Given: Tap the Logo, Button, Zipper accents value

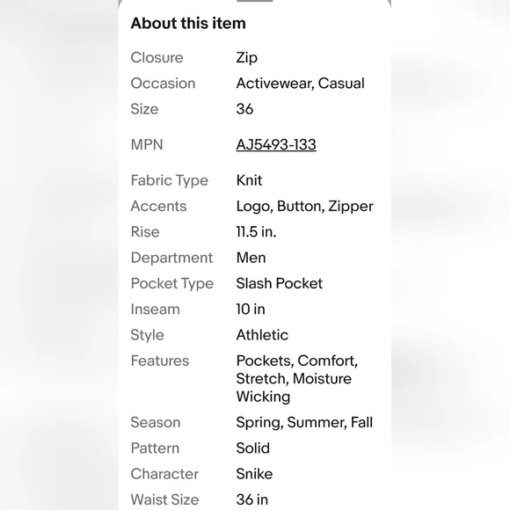Looking at the screenshot, I should click(305, 207).
